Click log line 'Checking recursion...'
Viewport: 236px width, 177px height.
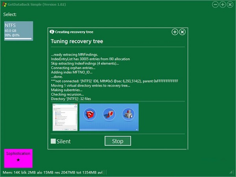click(67, 94)
